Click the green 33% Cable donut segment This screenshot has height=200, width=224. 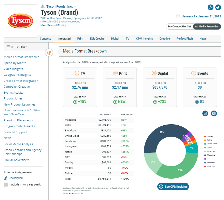pyautogui.click(x=180, y=170)
